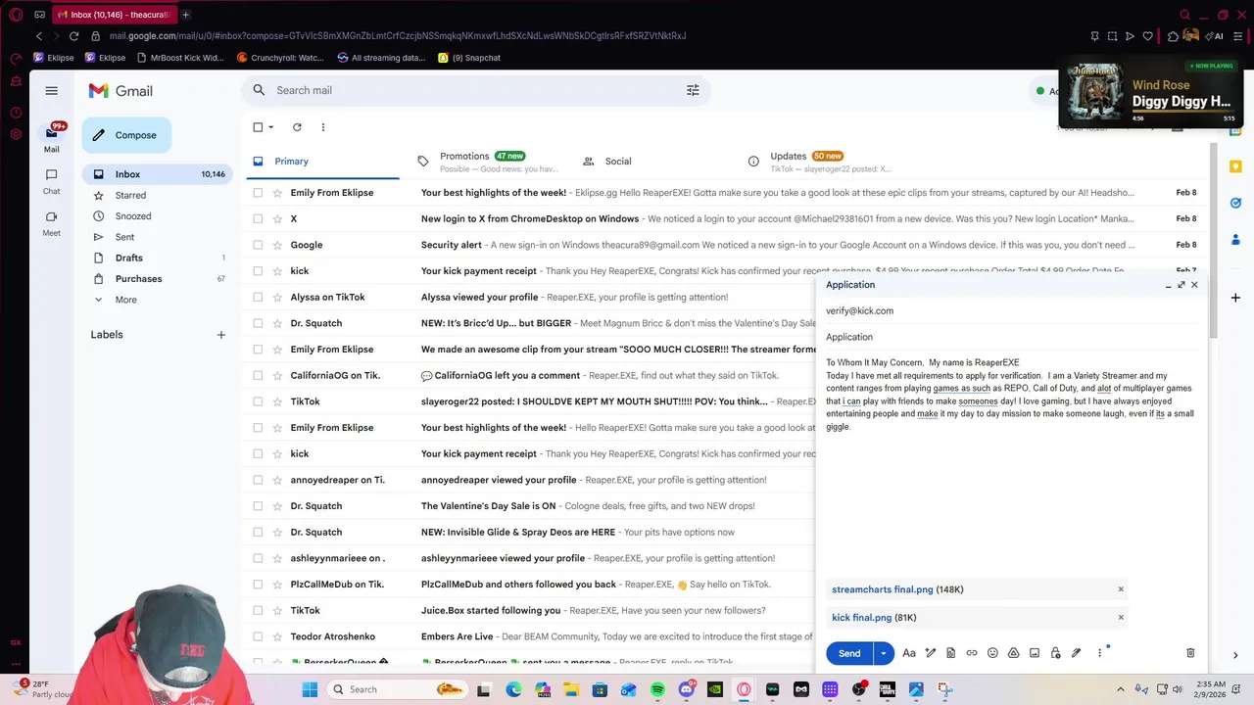This screenshot has height=705, width=1254.
Task: Select the Emily From Eklipse highlights email checkbox
Action: click(258, 193)
